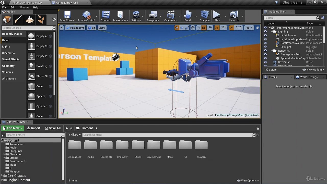Open Help menu
Viewport: 327px width, 184px height.
36,7
